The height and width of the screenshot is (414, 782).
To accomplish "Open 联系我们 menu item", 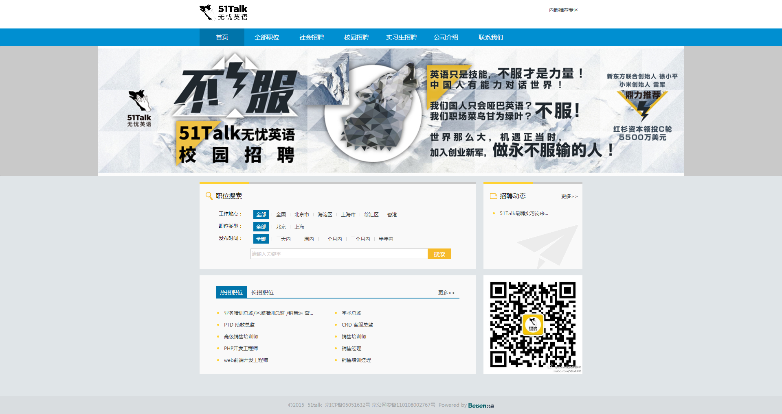I will pos(491,37).
